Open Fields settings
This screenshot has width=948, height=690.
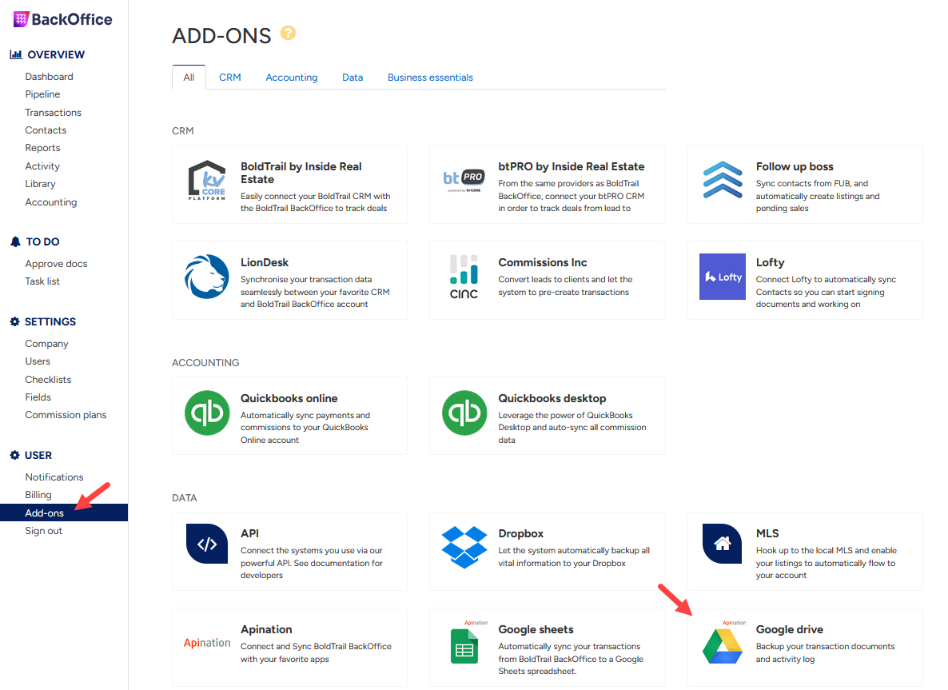pos(38,397)
